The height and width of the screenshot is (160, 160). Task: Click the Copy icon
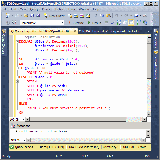pos(102,16)
